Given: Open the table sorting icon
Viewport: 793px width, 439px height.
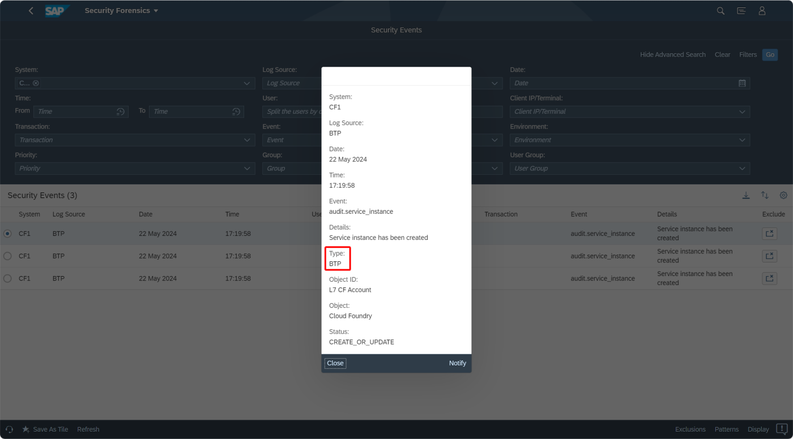Looking at the screenshot, I should (x=765, y=195).
